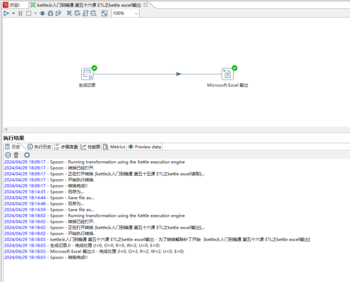Open the stop options dropdown arrow
This screenshot has height=282, width=350.
[35, 13]
